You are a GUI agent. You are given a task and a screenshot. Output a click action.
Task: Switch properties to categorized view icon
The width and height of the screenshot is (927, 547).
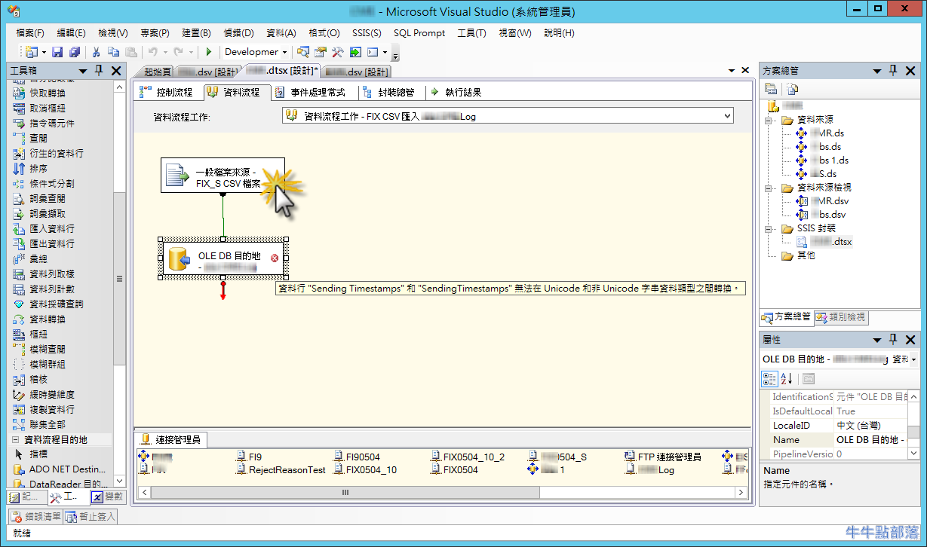click(769, 378)
